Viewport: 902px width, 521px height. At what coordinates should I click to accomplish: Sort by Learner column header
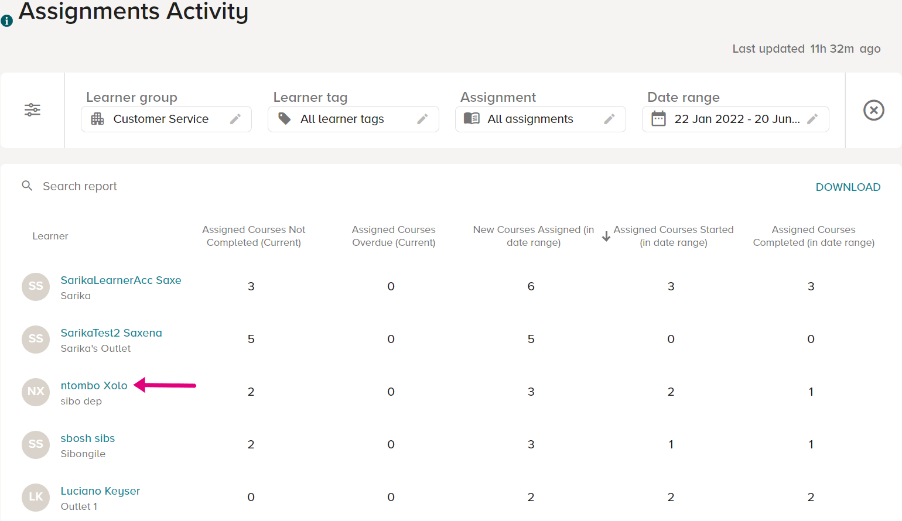pyautogui.click(x=50, y=236)
